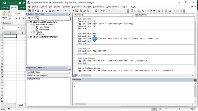Image resolution: width=198 pixels, height=111 pixels.
Task: Expand the VBAProject (PERSONAL.XLSB) node
Action: [x=28, y=37]
